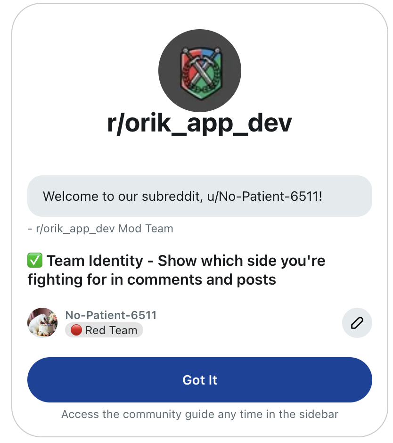
Task: Click the r/orik_app_dev community title
Action: [199, 123]
